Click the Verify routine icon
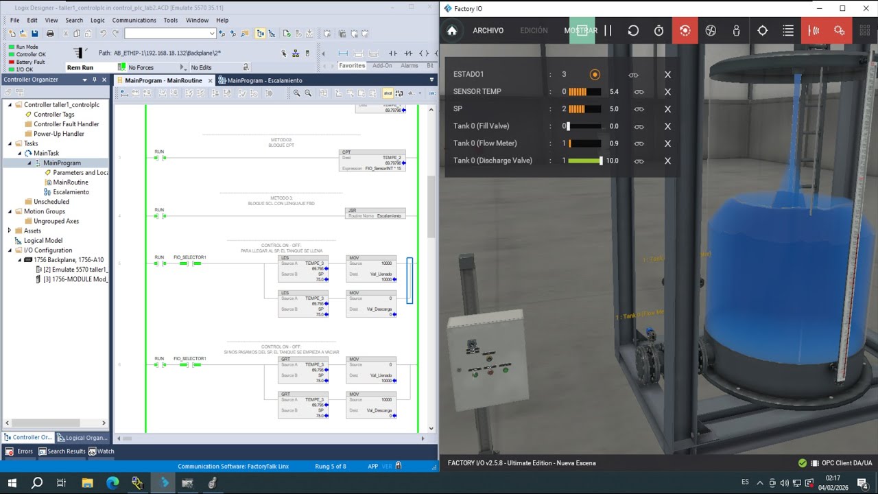 point(286,33)
